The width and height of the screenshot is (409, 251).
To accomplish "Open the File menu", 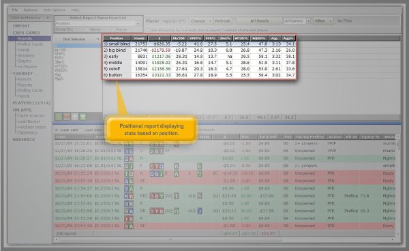I will [14, 10].
